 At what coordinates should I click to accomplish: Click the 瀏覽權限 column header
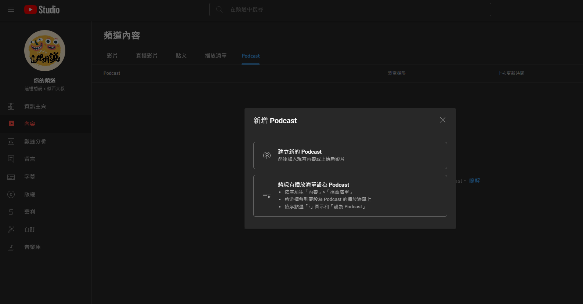click(x=397, y=73)
